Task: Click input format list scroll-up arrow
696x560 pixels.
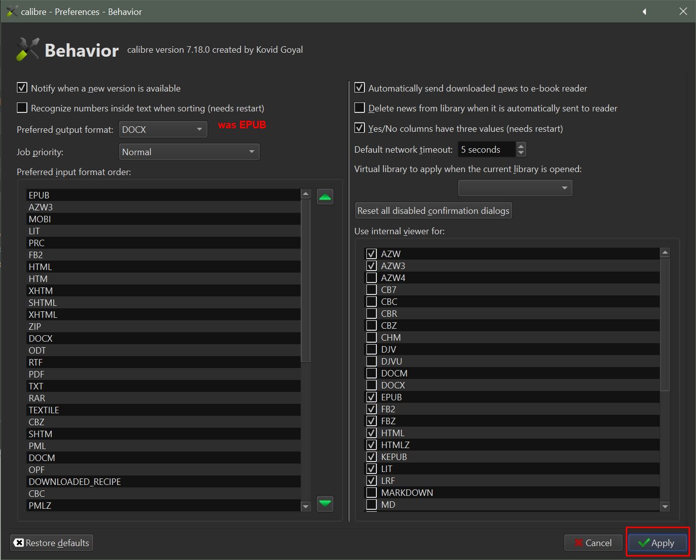Action: (306, 193)
